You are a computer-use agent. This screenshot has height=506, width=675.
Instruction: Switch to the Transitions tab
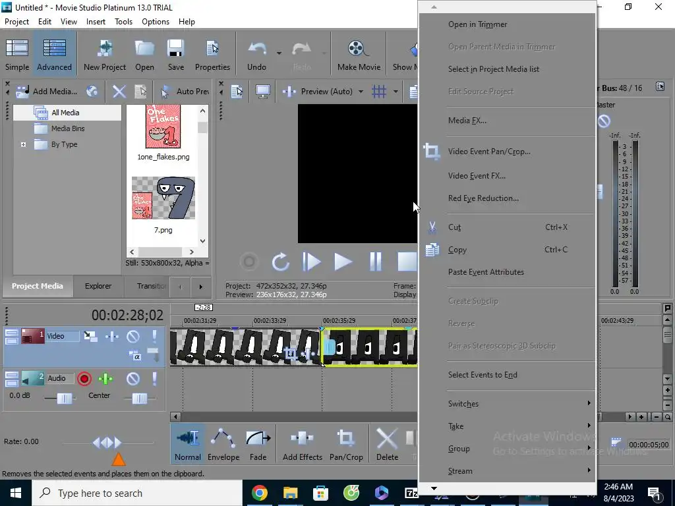click(151, 286)
